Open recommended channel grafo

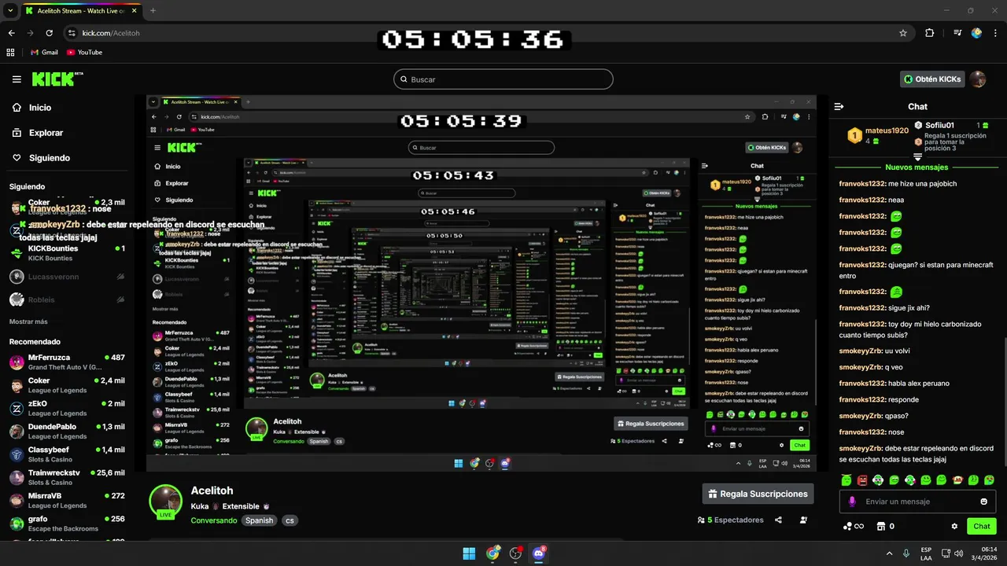[x=68, y=524]
